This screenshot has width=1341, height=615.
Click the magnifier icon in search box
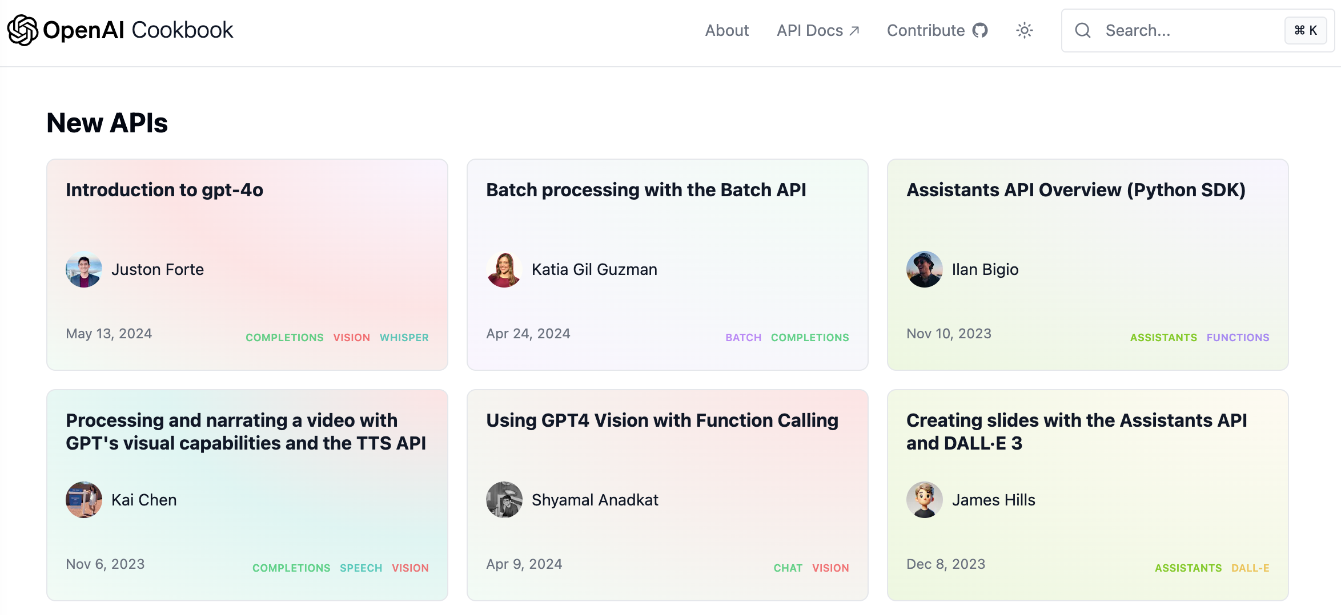coord(1082,30)
